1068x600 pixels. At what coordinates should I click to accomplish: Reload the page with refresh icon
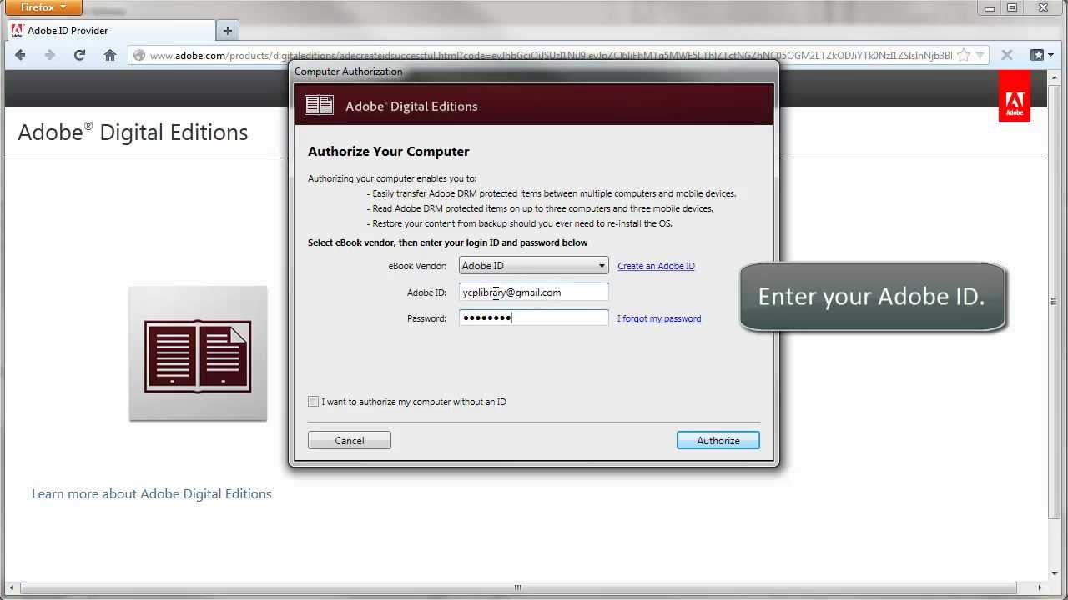pos(79,55)
